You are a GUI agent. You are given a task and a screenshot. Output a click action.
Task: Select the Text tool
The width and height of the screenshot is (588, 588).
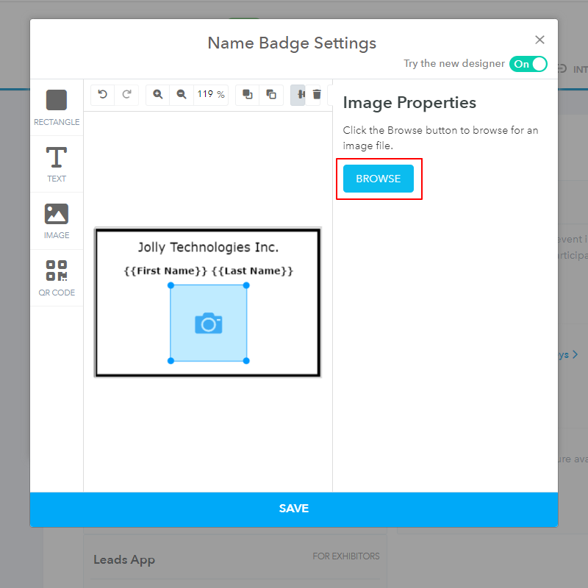[x=57, y=160]
